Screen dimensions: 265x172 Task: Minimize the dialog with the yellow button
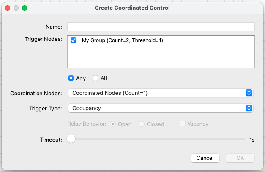[16, 8]
